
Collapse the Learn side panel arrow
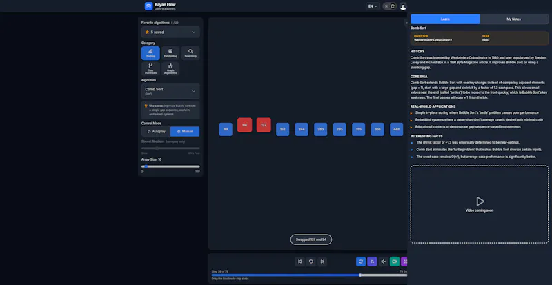406,23
